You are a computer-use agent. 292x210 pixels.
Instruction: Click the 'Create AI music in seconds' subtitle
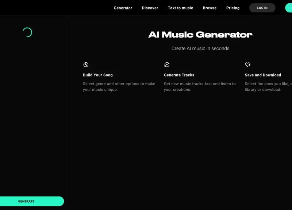(x=200, y=48)
